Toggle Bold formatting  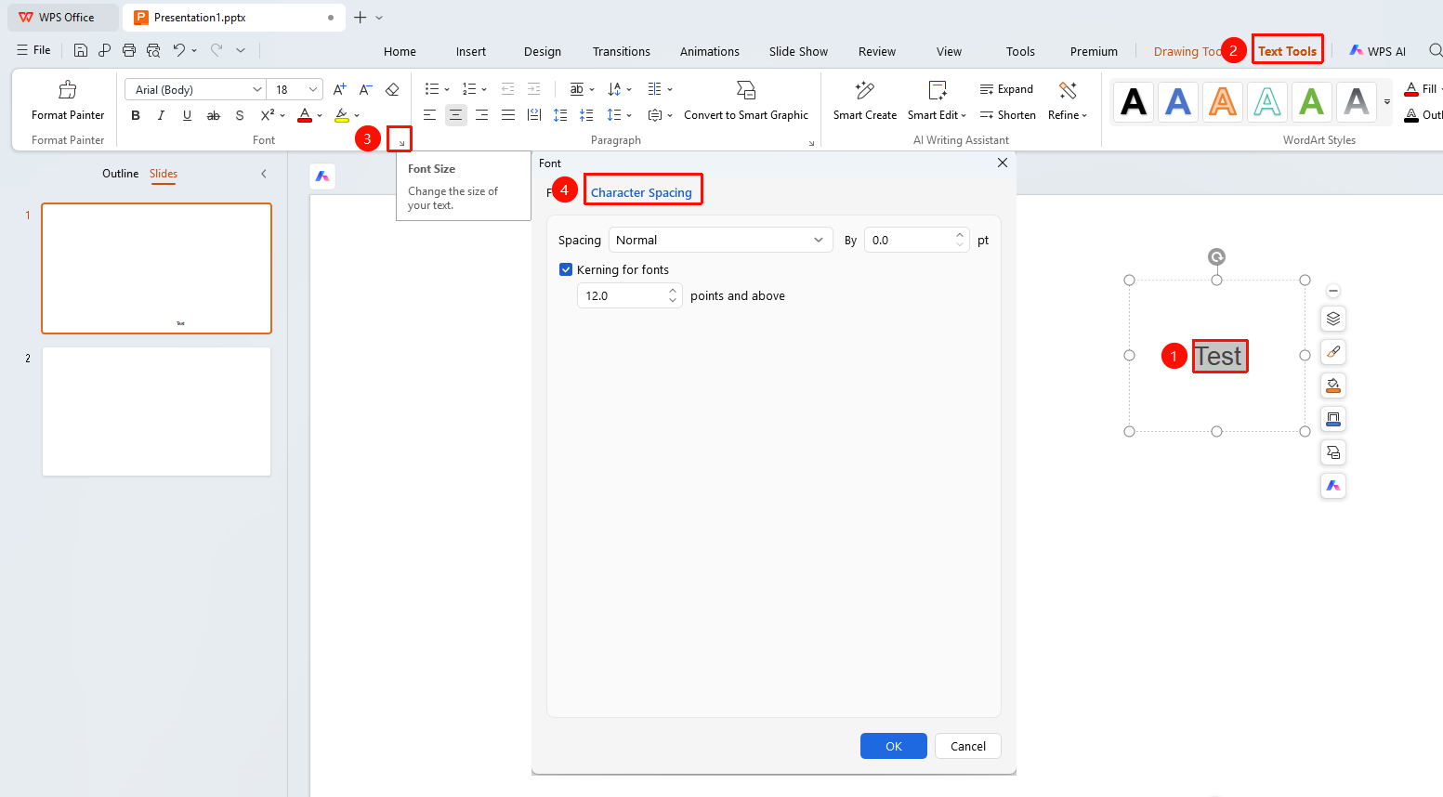coord(136,115)
